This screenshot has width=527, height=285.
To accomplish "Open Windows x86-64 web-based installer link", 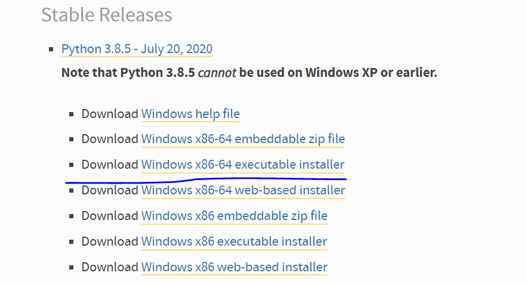I will click(243, 190).
